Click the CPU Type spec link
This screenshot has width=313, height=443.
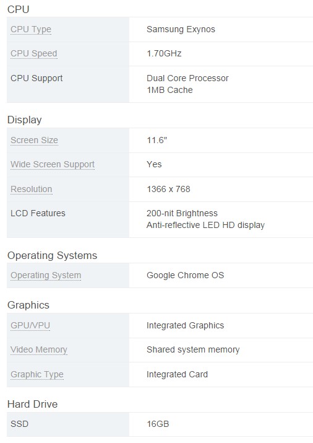(x=31, y=29)
